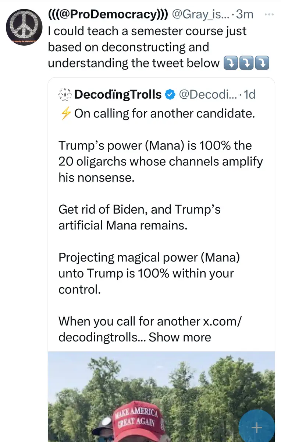
Task: Expand quoted tweet with Show more
Action: click(x=180, y=337)
